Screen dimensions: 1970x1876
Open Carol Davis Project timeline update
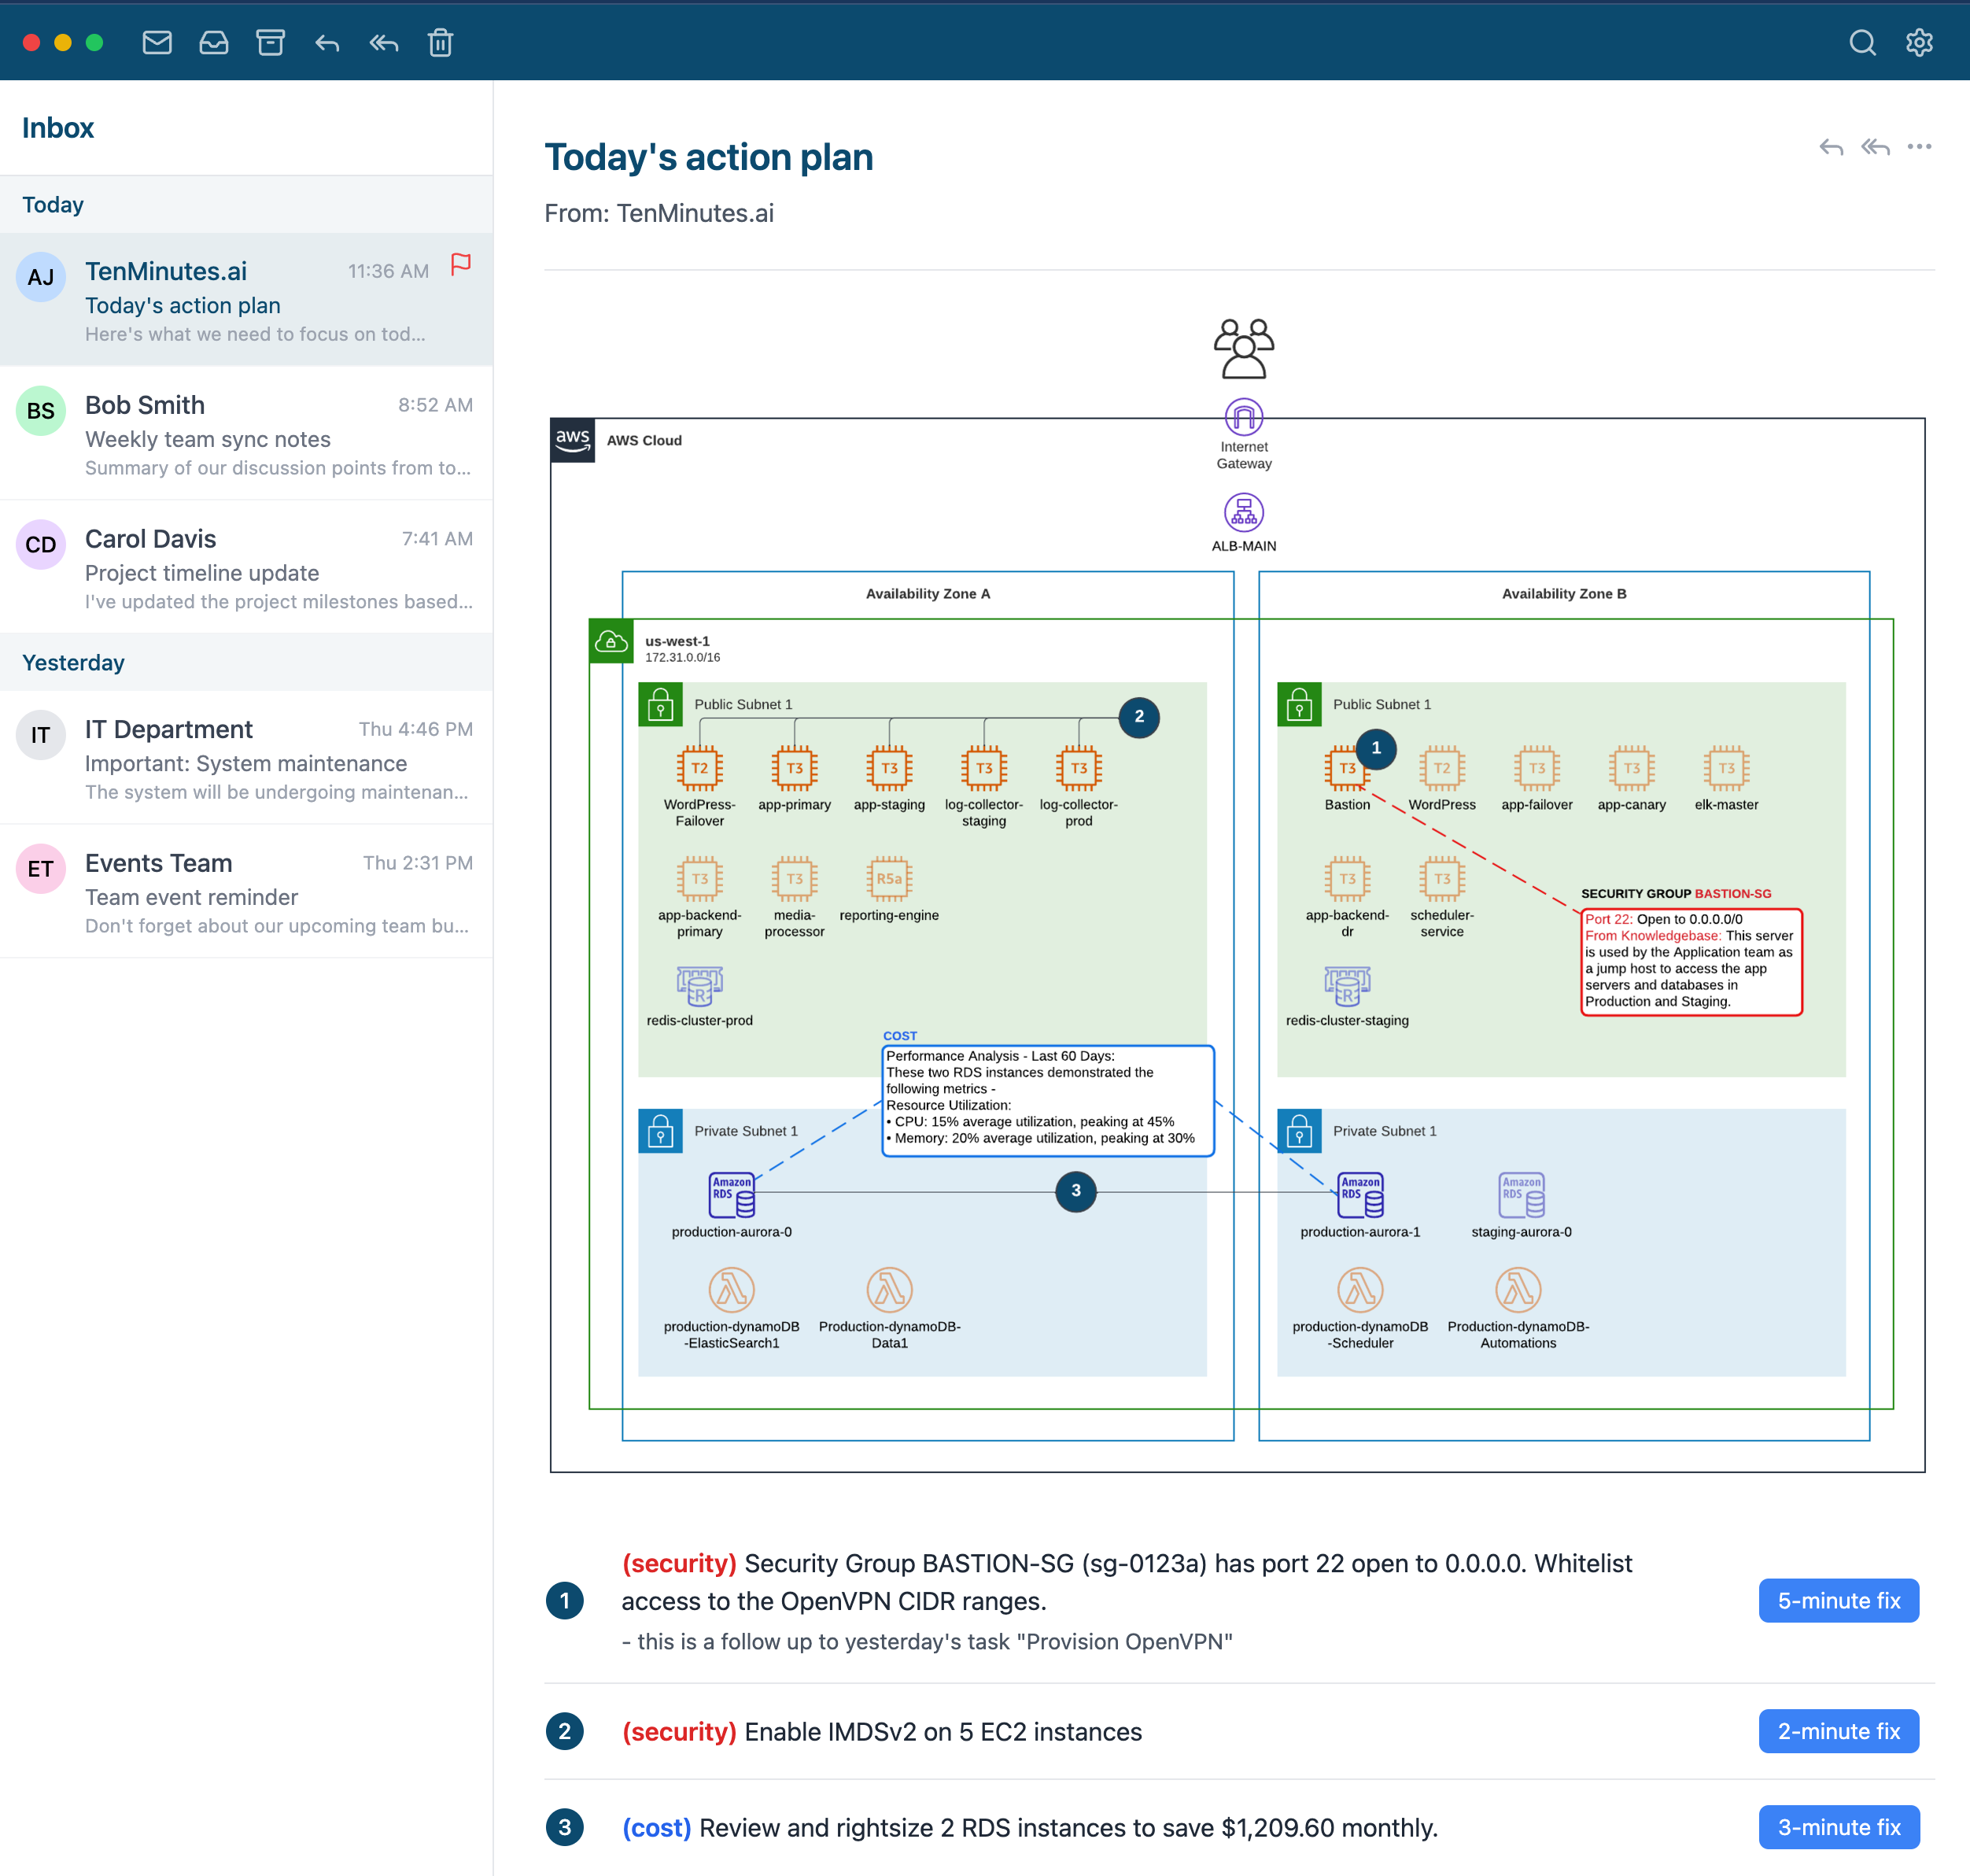tap(246, 568)
